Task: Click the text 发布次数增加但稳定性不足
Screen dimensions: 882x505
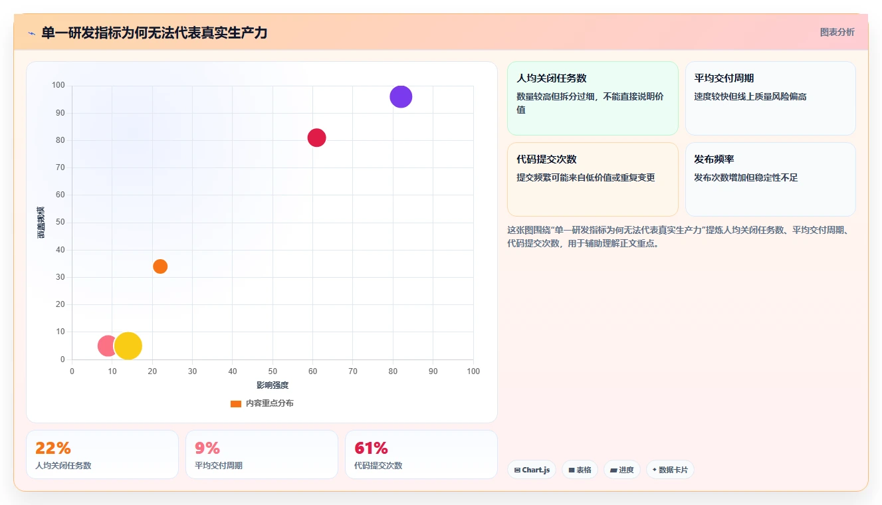Action: 746,177
